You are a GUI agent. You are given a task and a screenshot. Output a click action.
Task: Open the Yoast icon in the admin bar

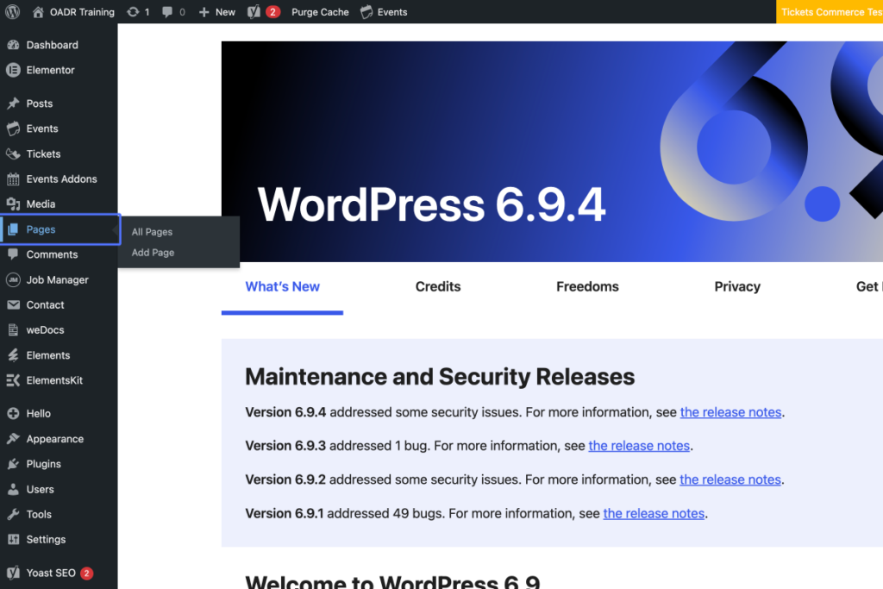[x=254, y=12]
